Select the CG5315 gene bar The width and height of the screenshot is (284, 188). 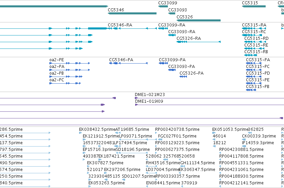[254, 6]
